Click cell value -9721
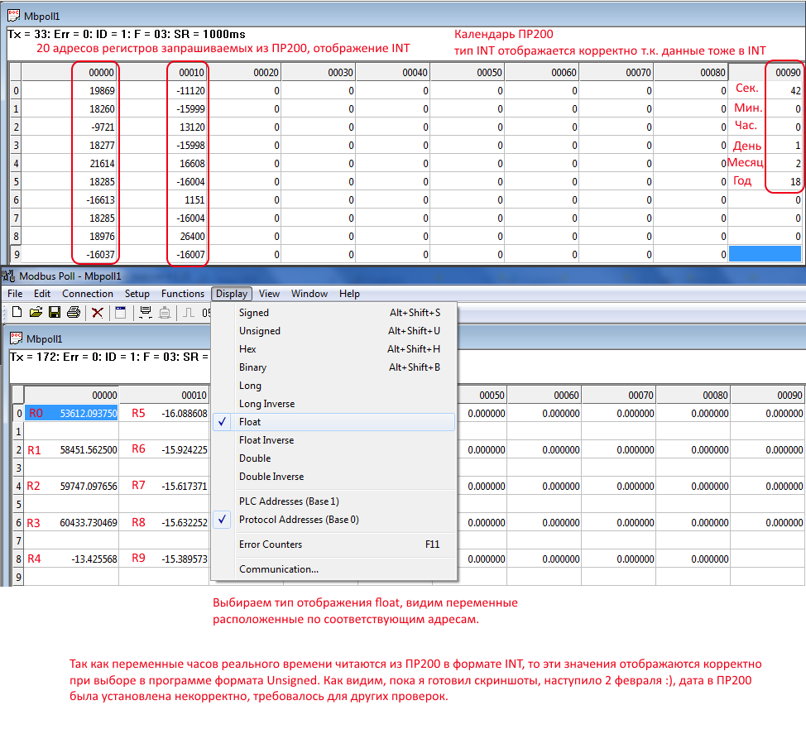Image resolution: width=806 pixels, height=734 pixels. (x=70, y=127)
